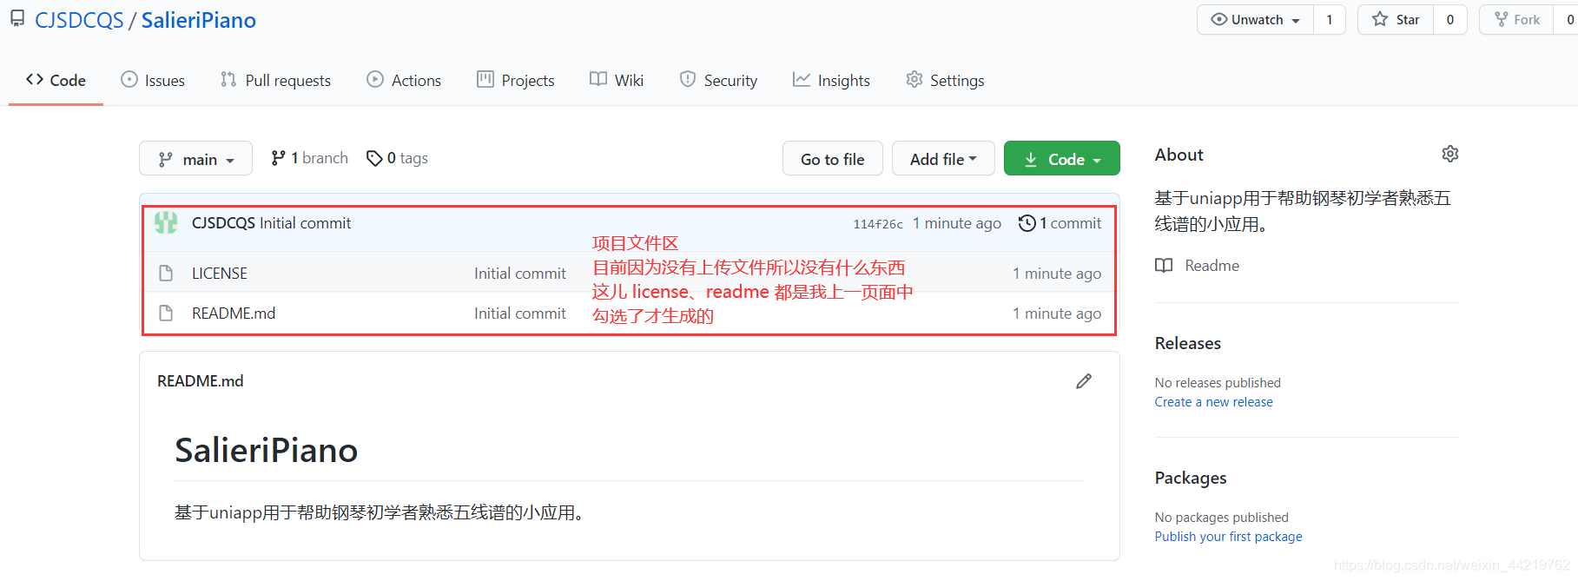Click the watcher count 1
This screenshot has height=581, width=1578.
1329,19
